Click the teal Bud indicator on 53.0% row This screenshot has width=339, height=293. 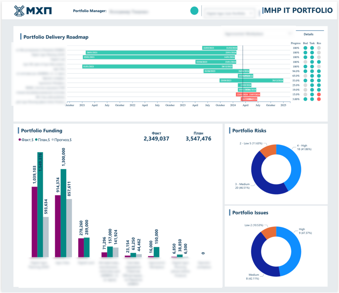[305, 80]
